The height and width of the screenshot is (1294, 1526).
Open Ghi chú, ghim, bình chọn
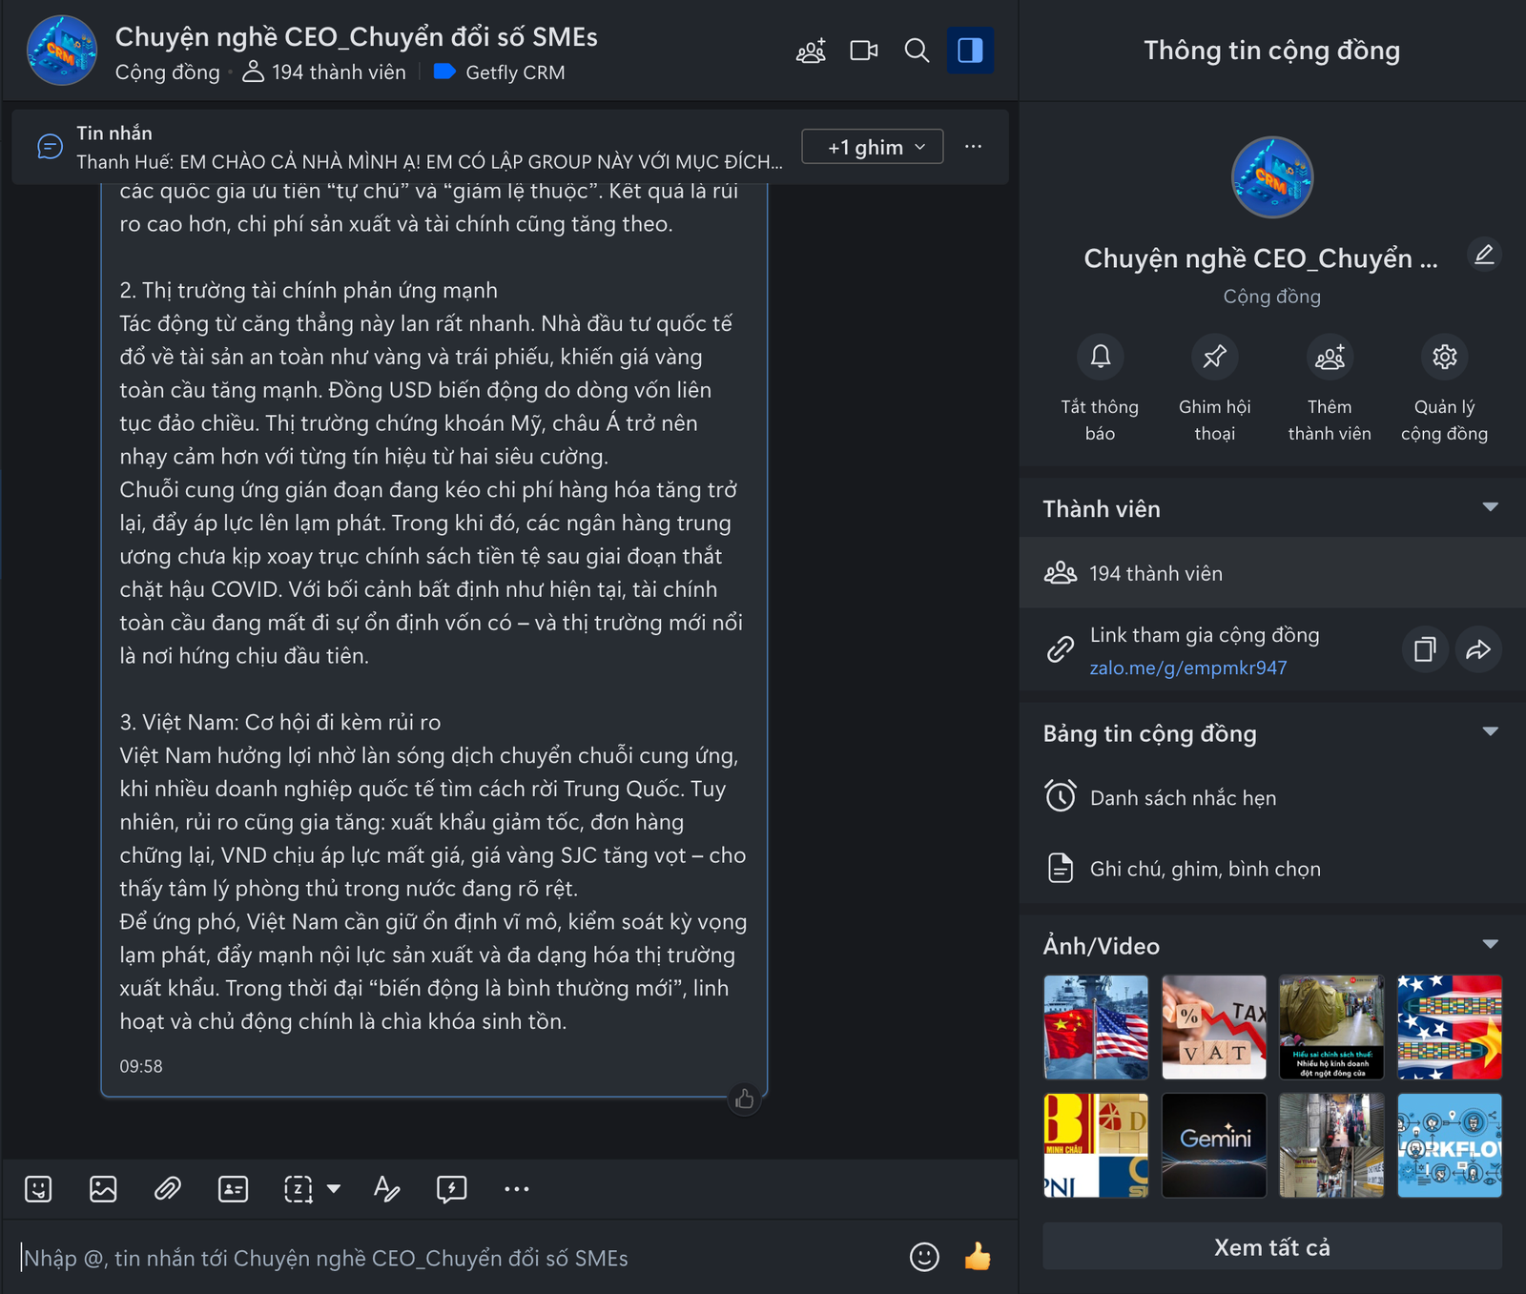pyautogui.click(x=1205, y=869)
